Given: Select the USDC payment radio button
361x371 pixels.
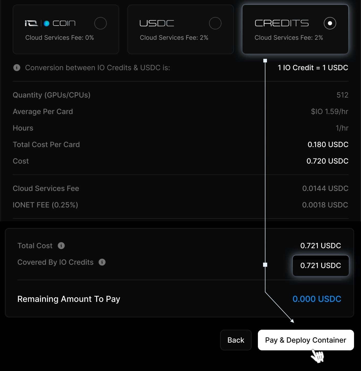Looking at the screenshot, I should (215, 23).
